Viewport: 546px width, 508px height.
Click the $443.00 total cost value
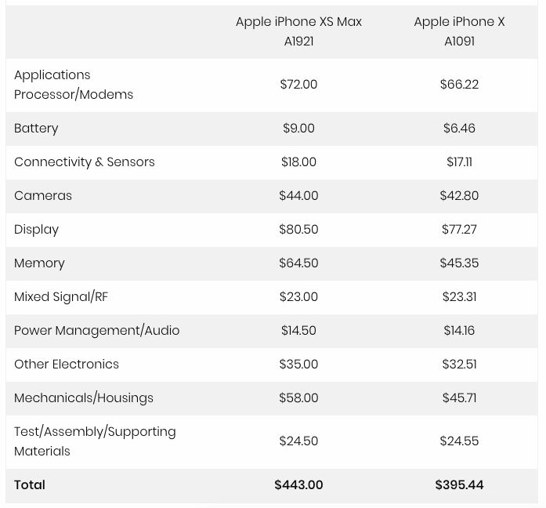click(x=298, y=485)
